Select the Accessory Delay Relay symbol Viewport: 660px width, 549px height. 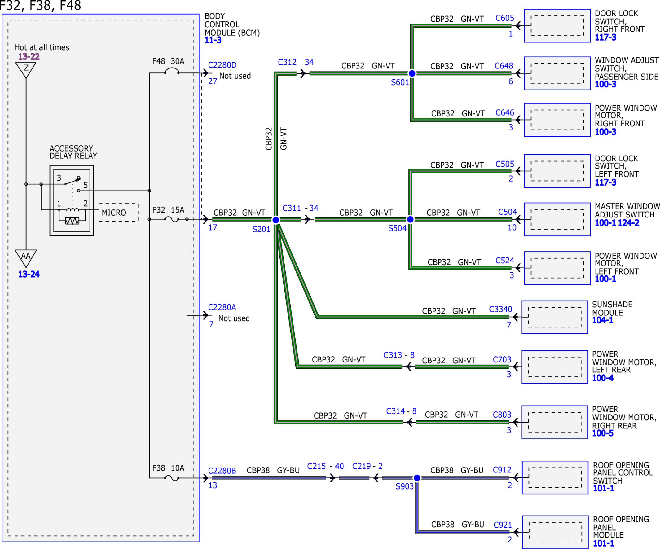72,200
